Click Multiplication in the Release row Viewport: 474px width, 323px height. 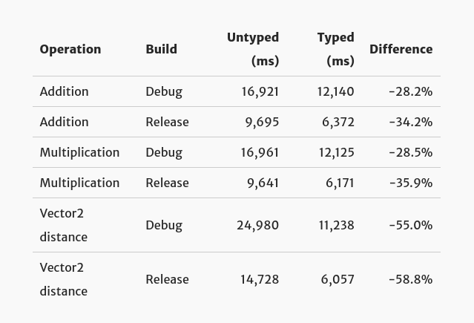(x=79, y=183)
